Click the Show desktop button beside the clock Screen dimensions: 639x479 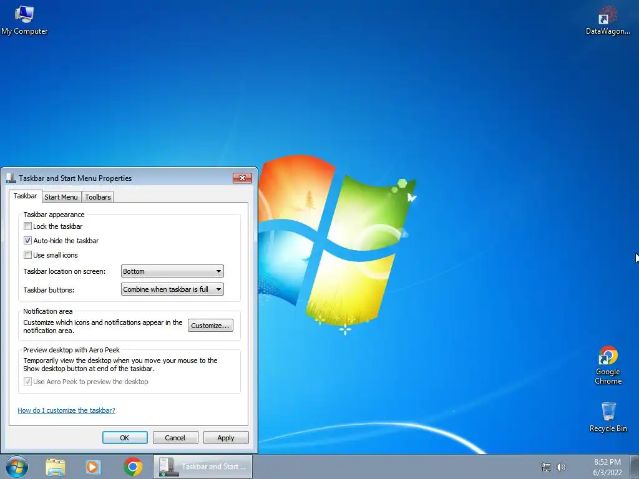636,467
